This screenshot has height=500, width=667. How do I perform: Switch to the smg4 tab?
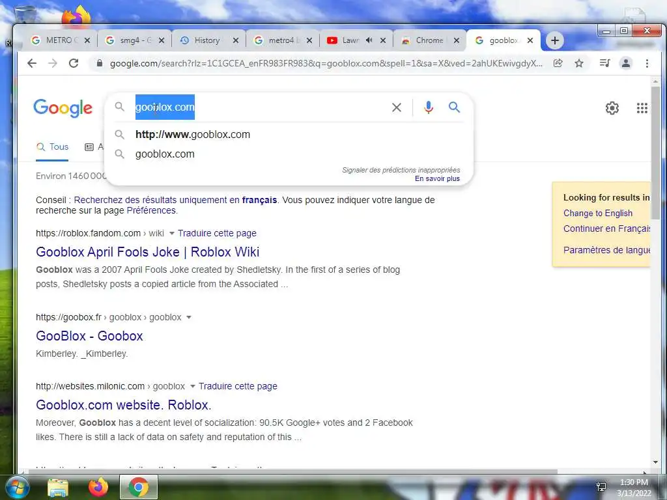pyautogui.click(x=134, y=40)
